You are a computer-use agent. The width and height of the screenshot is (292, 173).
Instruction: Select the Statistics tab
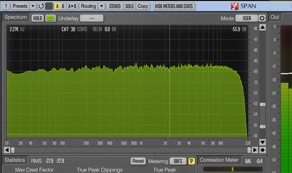(x=15, y=160)
